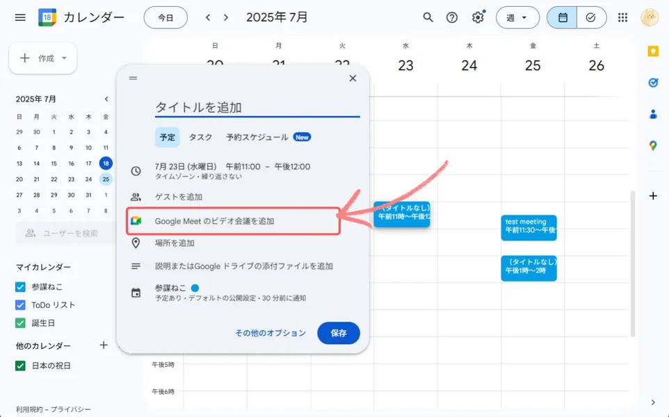Click the dialog drag handle icon

tap(133, 78)
